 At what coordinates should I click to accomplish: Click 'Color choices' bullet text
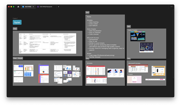pos(94,34)
